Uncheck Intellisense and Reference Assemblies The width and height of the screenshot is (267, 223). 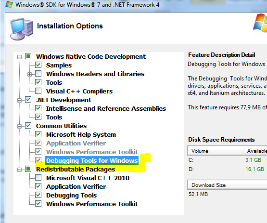pyautogui.click(x=38, y=108)
